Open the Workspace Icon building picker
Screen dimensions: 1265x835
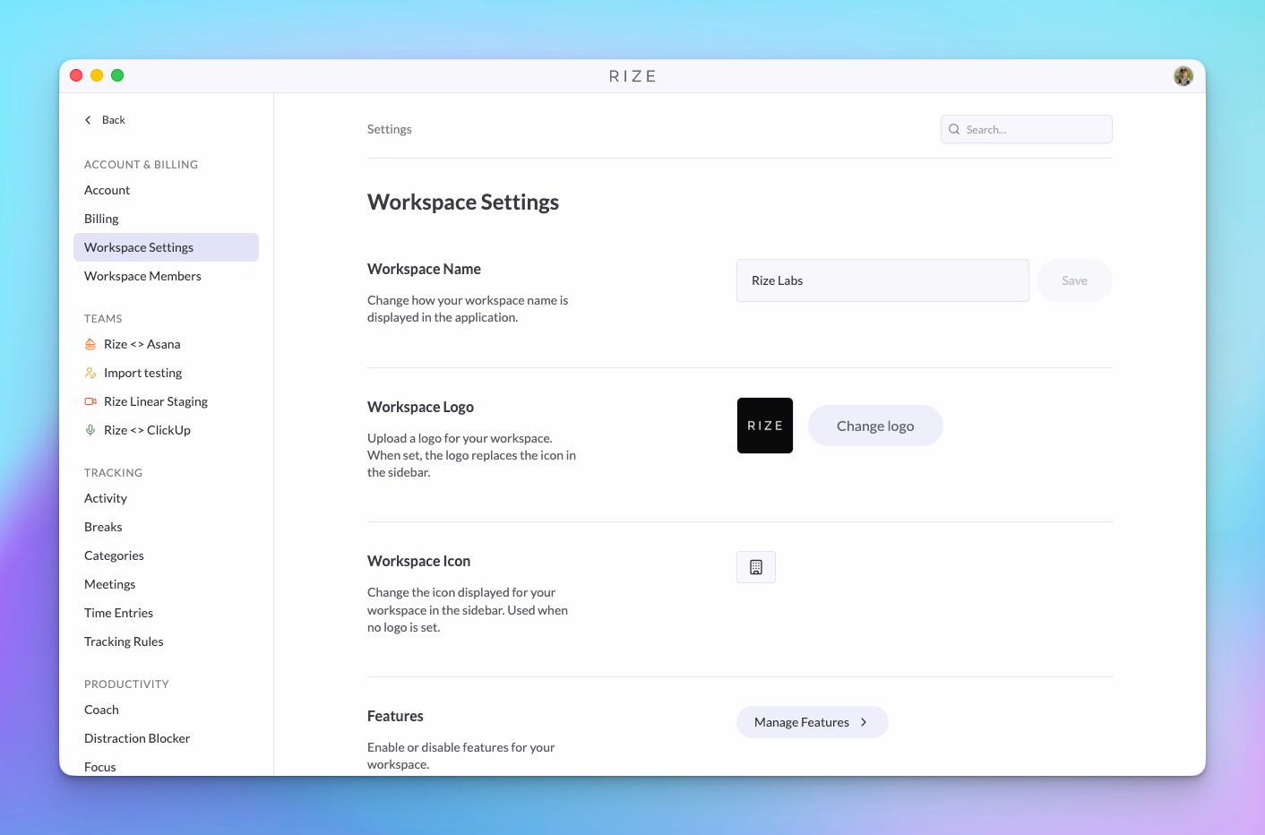point(755,566)
